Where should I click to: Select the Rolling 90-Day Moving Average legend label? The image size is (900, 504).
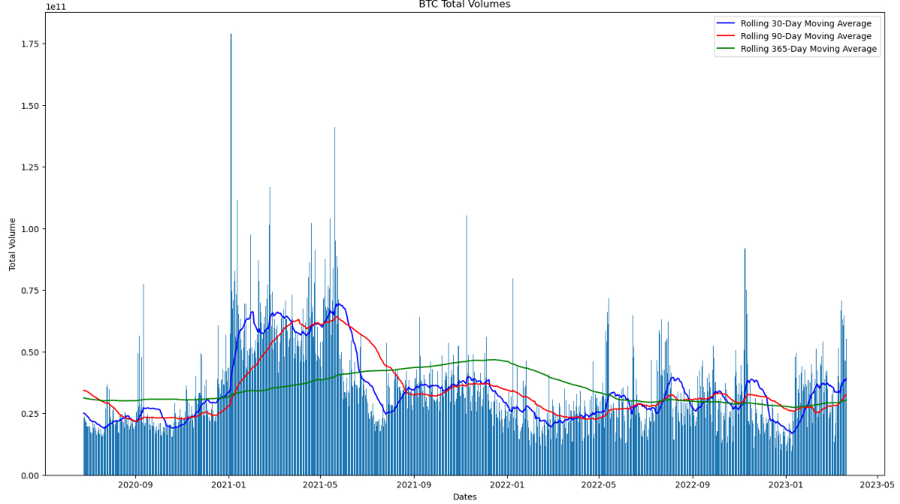[806, 36]
